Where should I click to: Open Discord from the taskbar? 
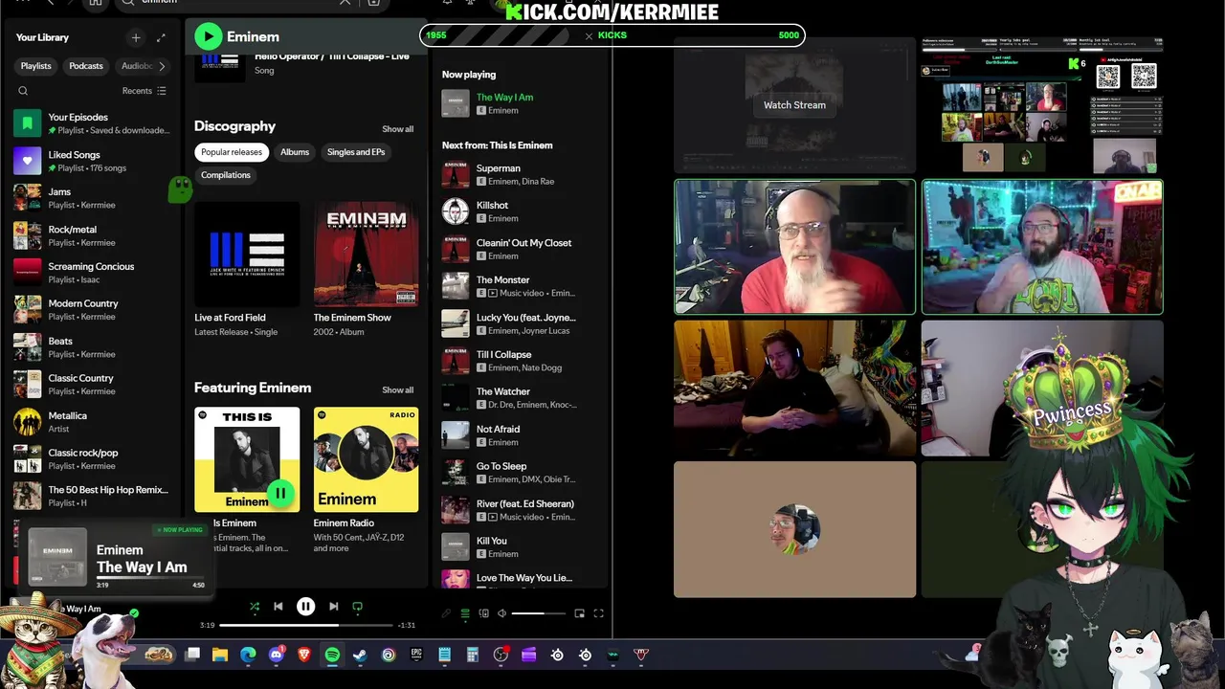[x=277, y=655]
